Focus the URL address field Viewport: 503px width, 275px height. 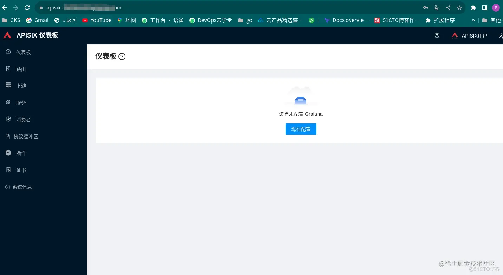click(x=228, y=8)
